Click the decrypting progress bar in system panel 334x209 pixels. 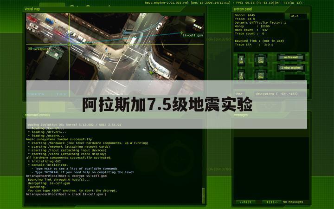click(279, 94)
